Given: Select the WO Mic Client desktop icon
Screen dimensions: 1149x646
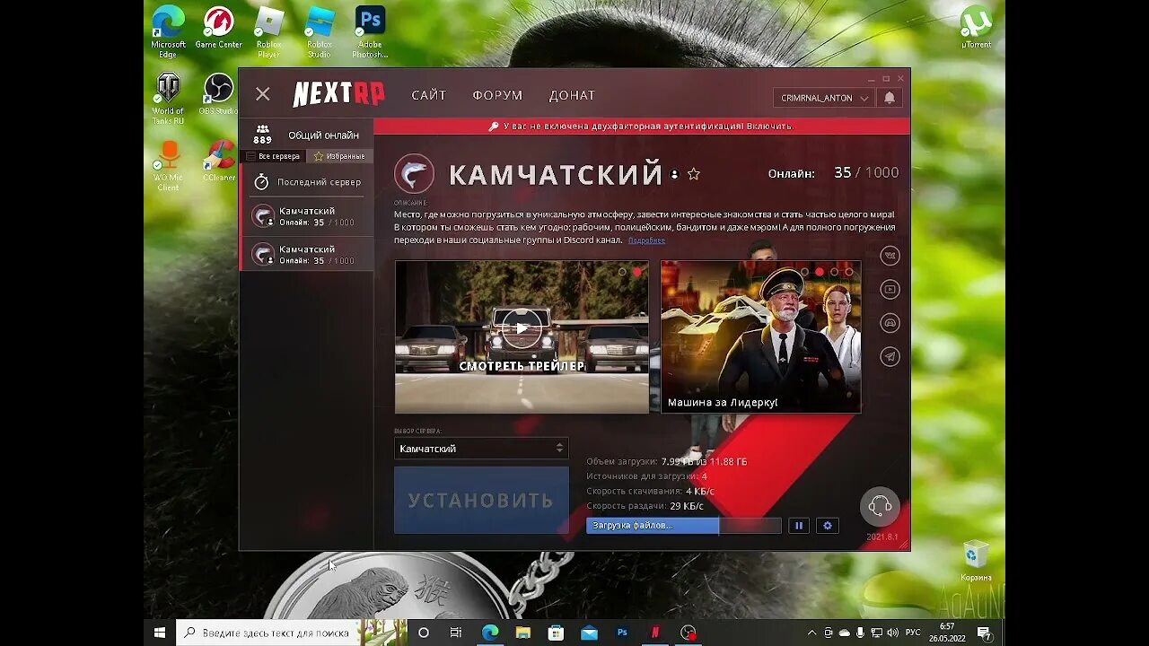Looking at the screenshot, I should coord(168,166).
